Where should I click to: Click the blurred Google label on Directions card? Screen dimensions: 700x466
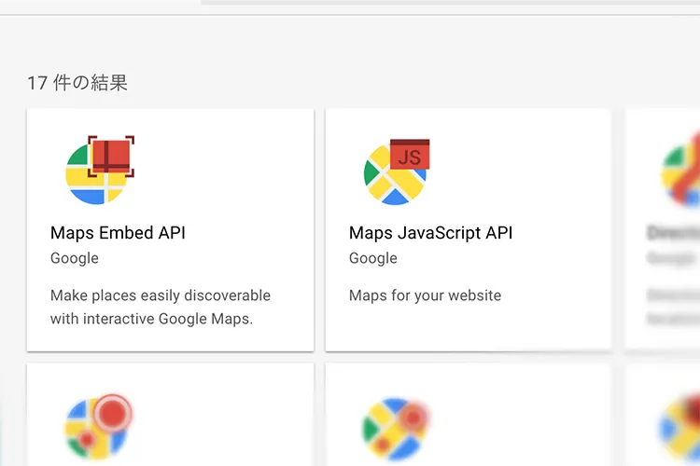pyautogui.click(x=672, y=258)
